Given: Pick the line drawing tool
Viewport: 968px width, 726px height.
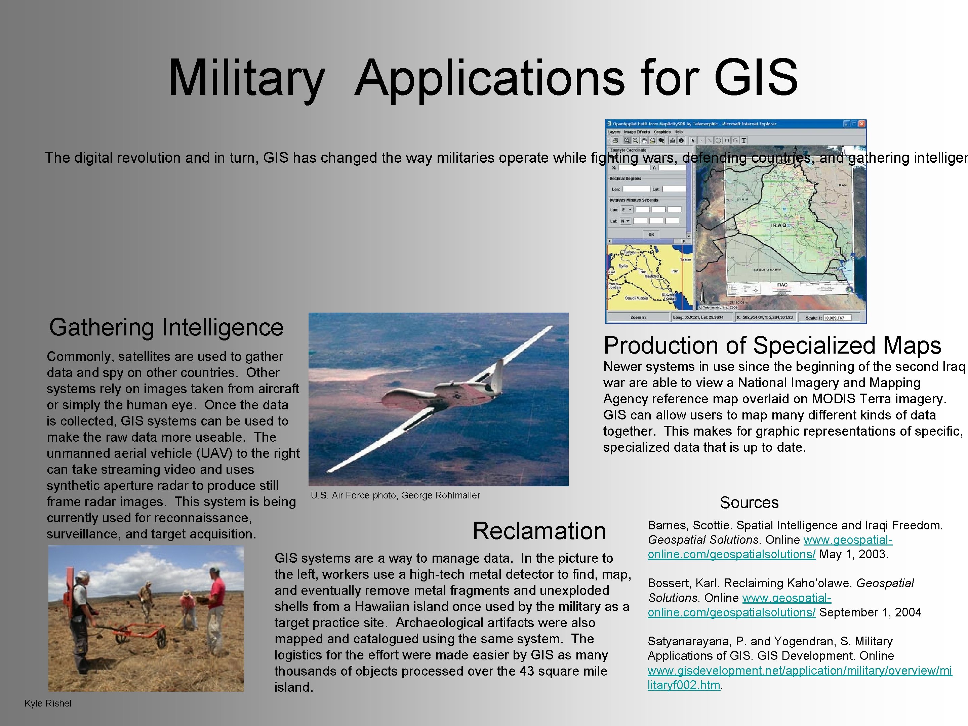Looking at the screenshot, I should (710, 141).
